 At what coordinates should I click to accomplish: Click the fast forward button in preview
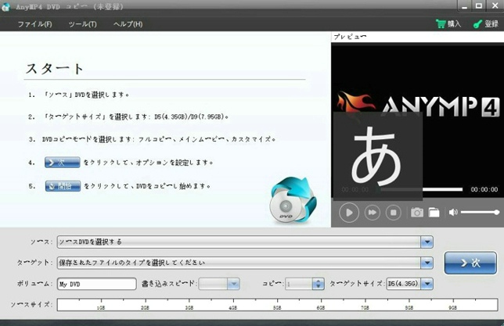[373, 213]
